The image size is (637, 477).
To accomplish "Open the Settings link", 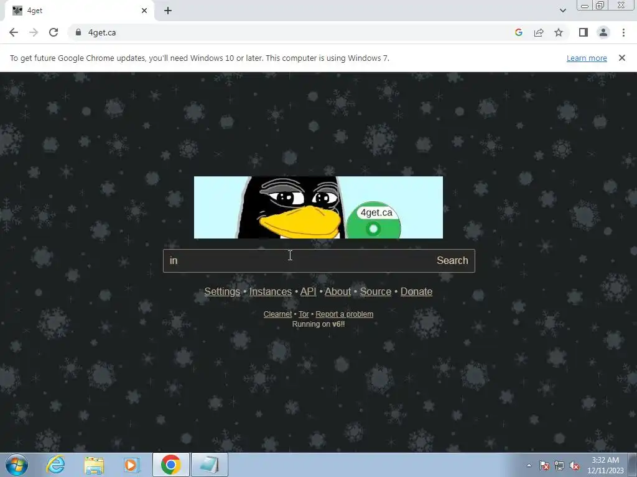I will pyautogui.click(x=222, y=292).
